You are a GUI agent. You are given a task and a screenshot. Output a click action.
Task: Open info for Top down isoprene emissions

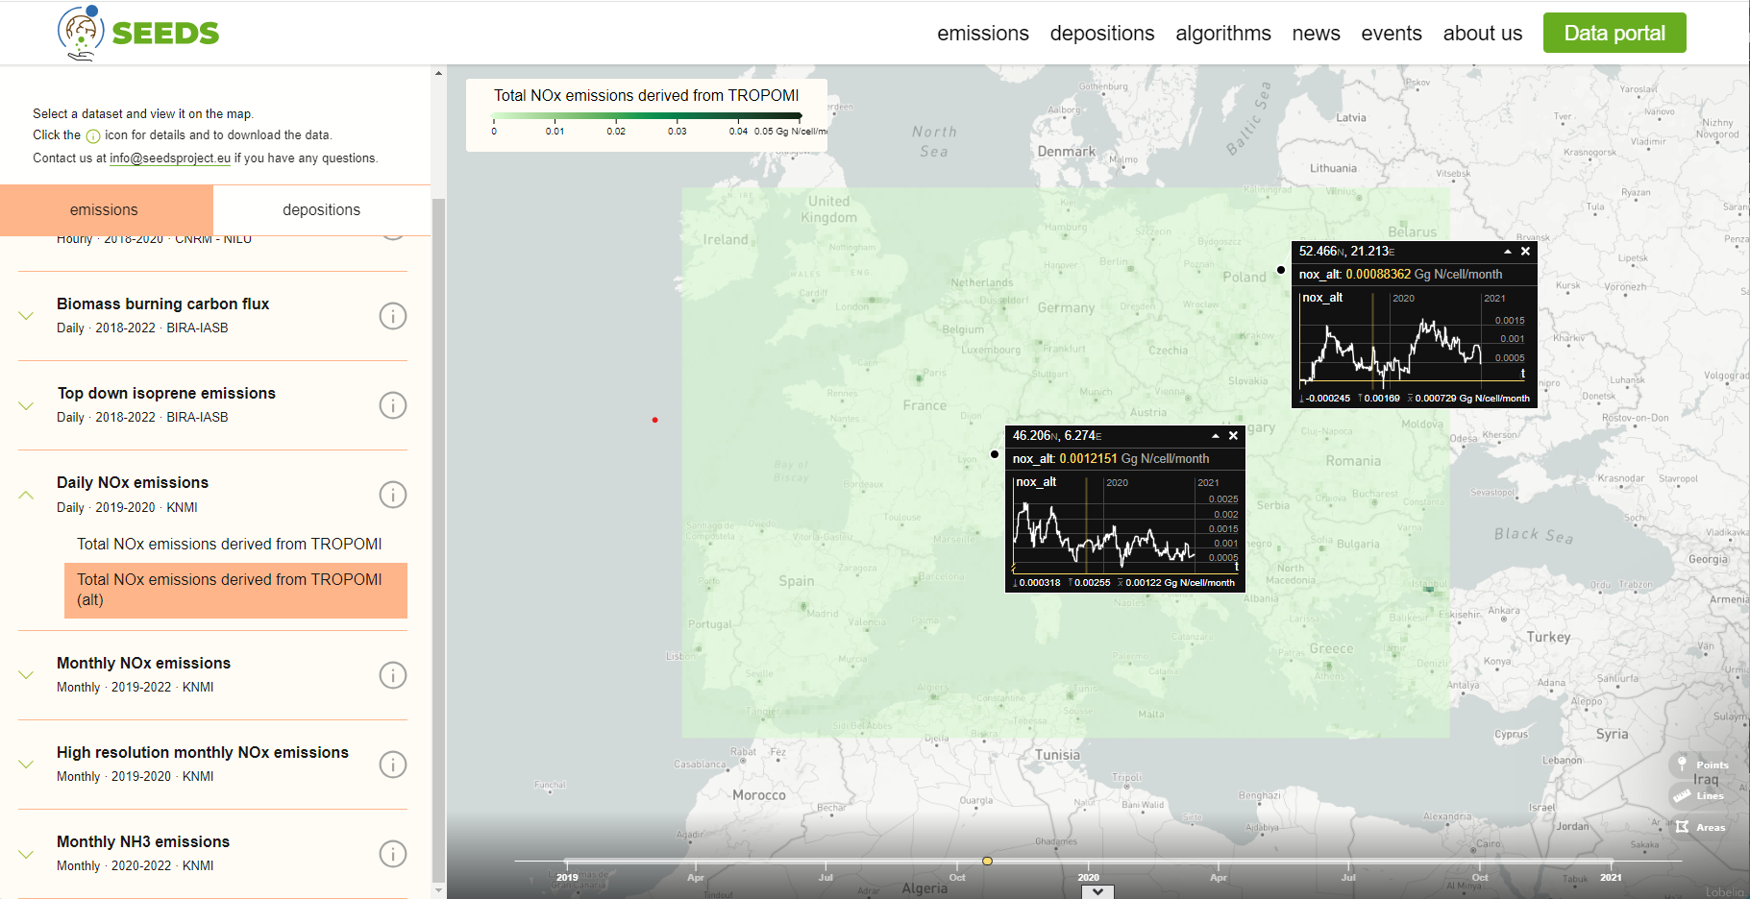392,405
